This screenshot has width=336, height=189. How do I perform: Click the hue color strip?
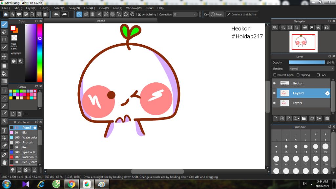40,53
